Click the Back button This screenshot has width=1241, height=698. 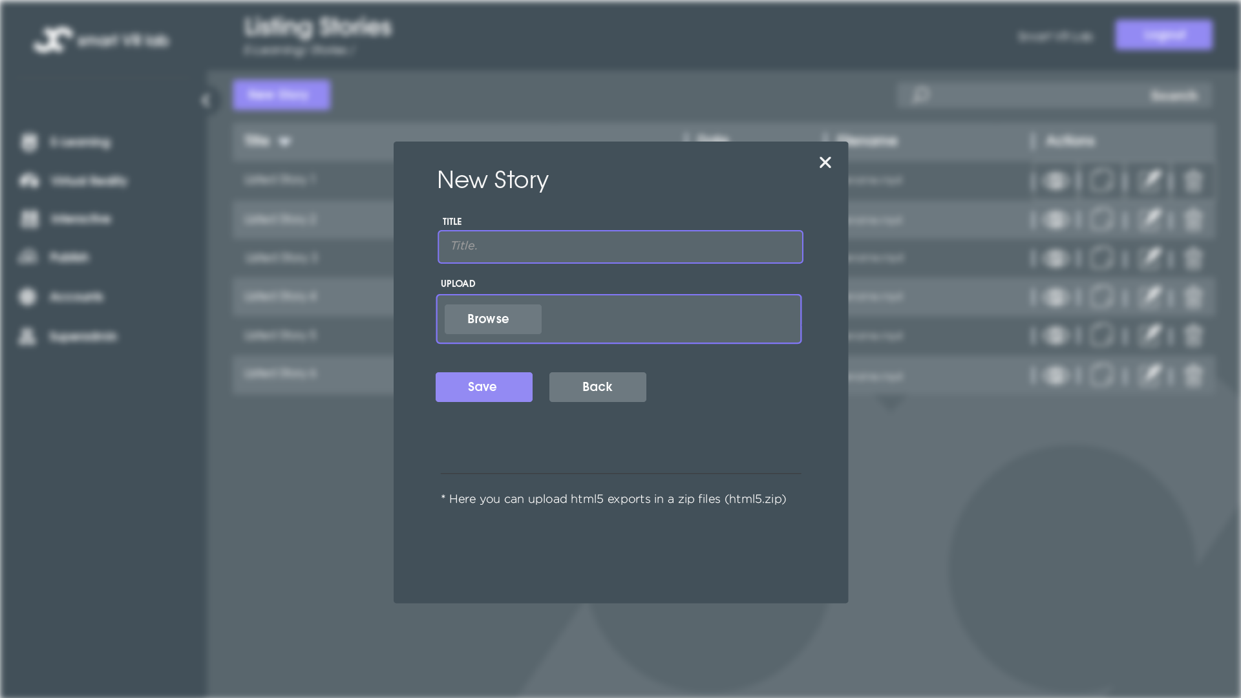pyautogui.click(x=597, y=386)
